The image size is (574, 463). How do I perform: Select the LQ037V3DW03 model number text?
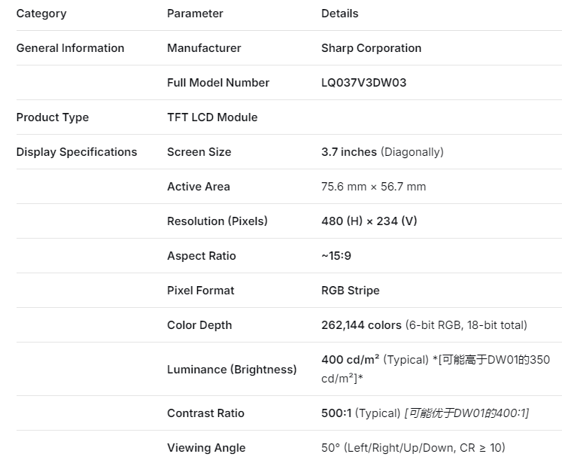(x=363, y=83)
